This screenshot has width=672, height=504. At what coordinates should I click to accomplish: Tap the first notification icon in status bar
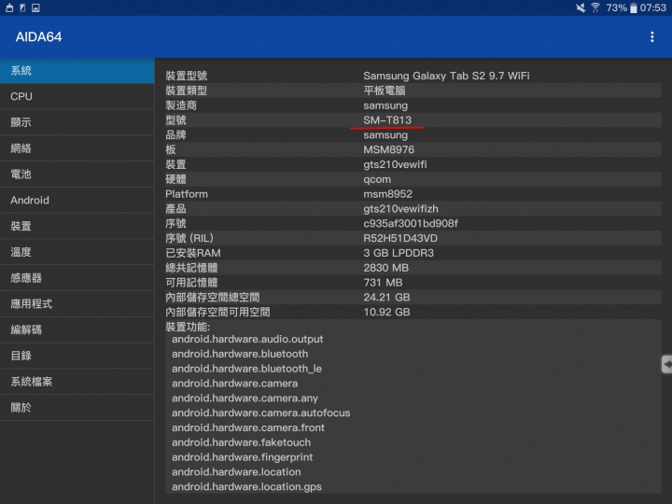tap(9, 7)
